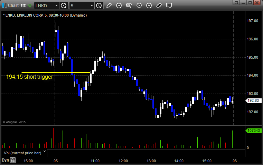Click the bar replay play icon
The height and width of the screenshot is (165, 263).
(x=139, y=6)
